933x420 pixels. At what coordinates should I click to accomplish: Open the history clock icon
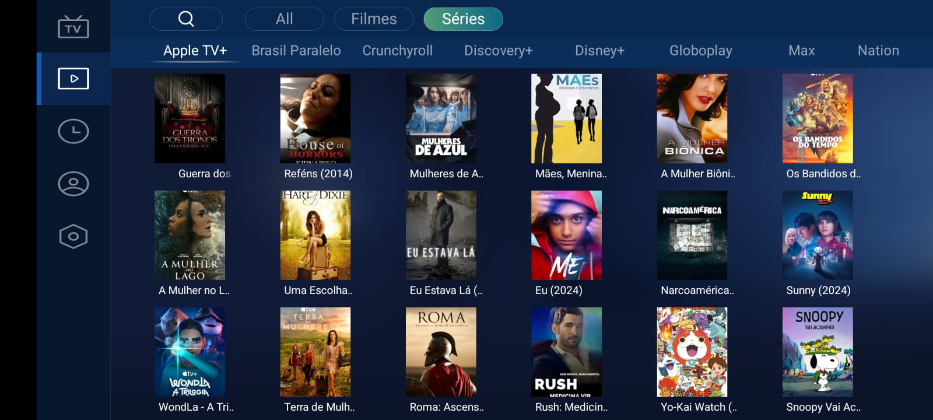(x=73, y=131)
